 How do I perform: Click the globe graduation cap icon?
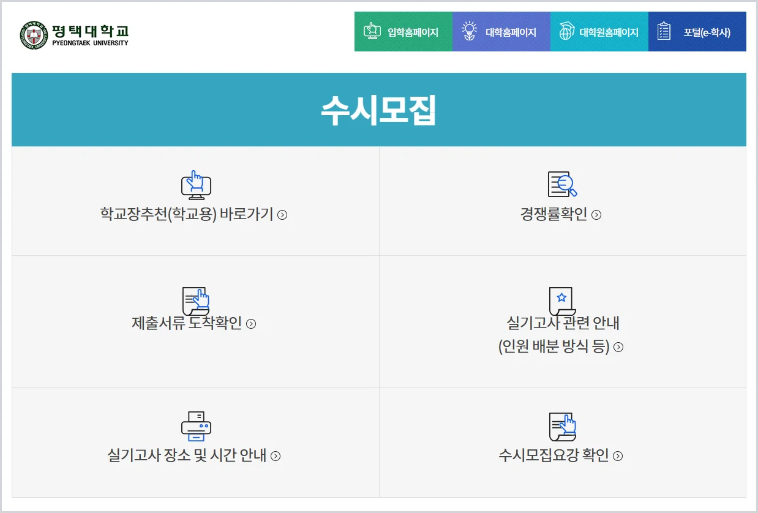click(567, 31)
